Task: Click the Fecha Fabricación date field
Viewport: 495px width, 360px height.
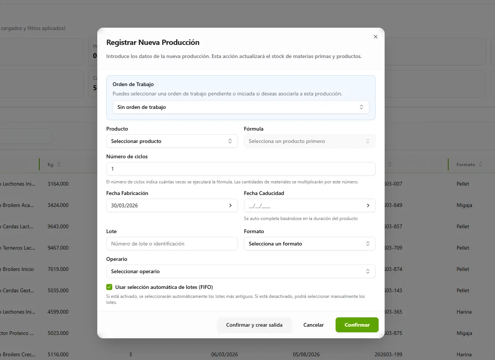Action: (x=166, y=205)
